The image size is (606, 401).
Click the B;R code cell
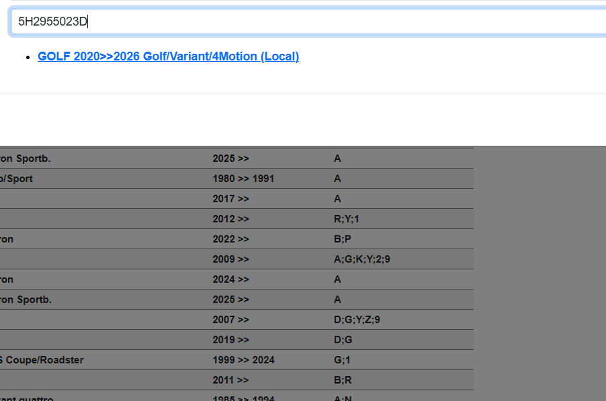tap(343, 380)
